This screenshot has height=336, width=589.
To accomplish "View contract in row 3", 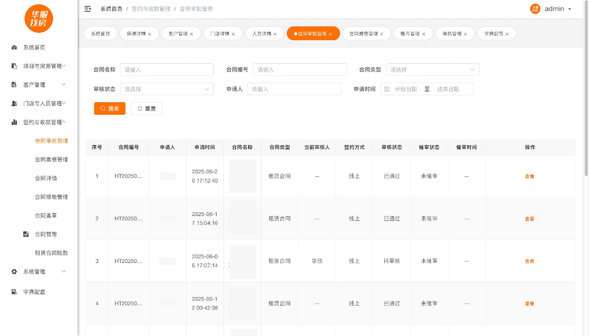I will tap(529, 261).
